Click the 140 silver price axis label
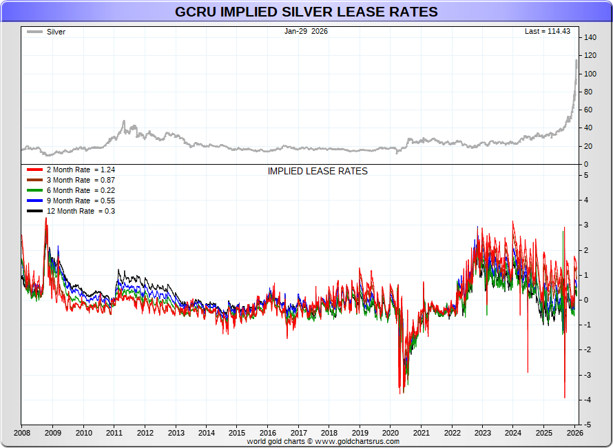 tap(590, 37)
